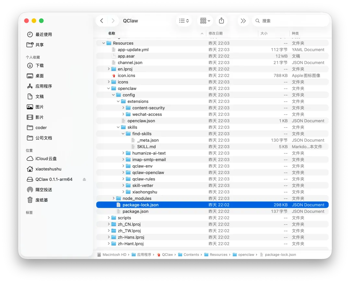Select the zh_CN.lproj folder row

212,224
